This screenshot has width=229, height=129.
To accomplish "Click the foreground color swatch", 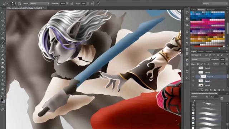I will 1,100.
